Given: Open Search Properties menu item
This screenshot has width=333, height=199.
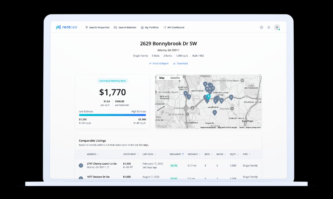Looking at the screenshot, I should [97, 28].
